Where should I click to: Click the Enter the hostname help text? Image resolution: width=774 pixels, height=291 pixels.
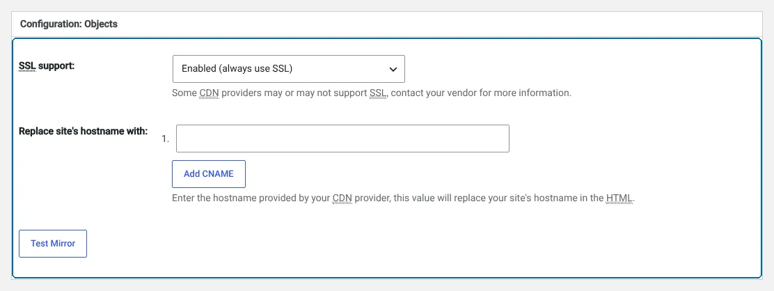click(x=403, y=198)
